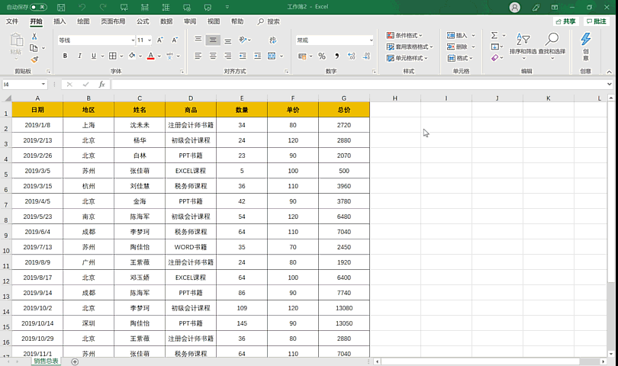
Task: Open Sort and Filter button
Action: (x=523, y=45)
